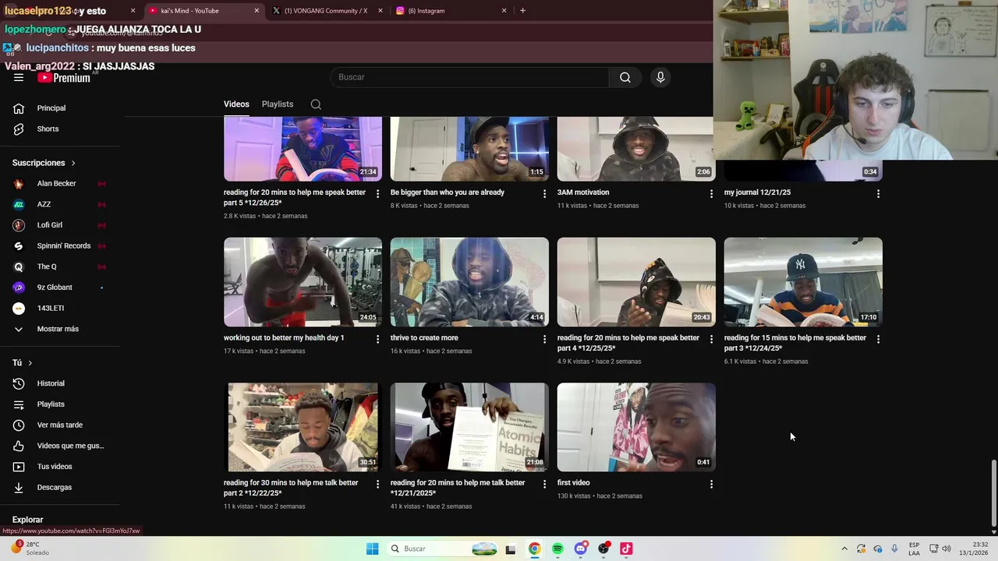The height and width of the screenshot is (561, 998).
Task: Play the Atomic Habits thumbnail video 21:08
Action: click(469, 427)
